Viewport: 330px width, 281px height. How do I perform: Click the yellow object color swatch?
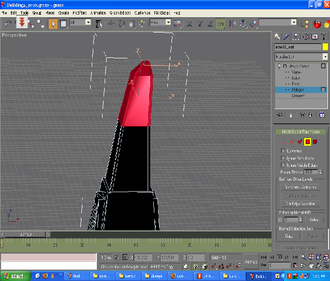[x=325, y=47]
